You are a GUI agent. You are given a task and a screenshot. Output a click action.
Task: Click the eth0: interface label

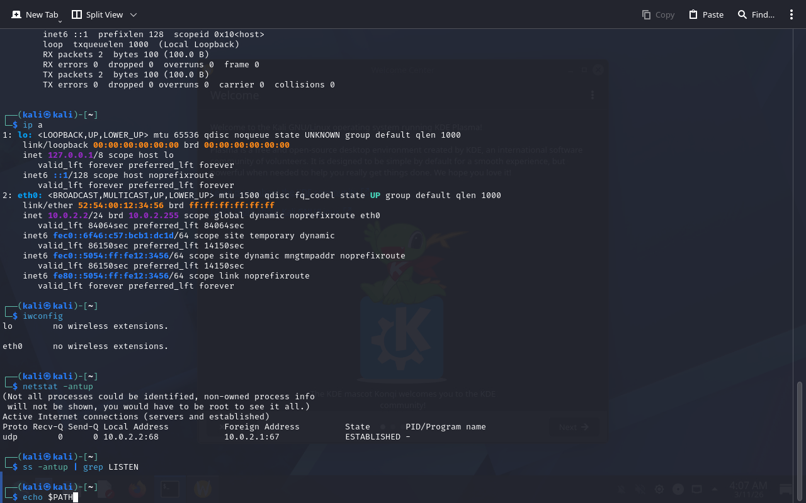(30, 196)
